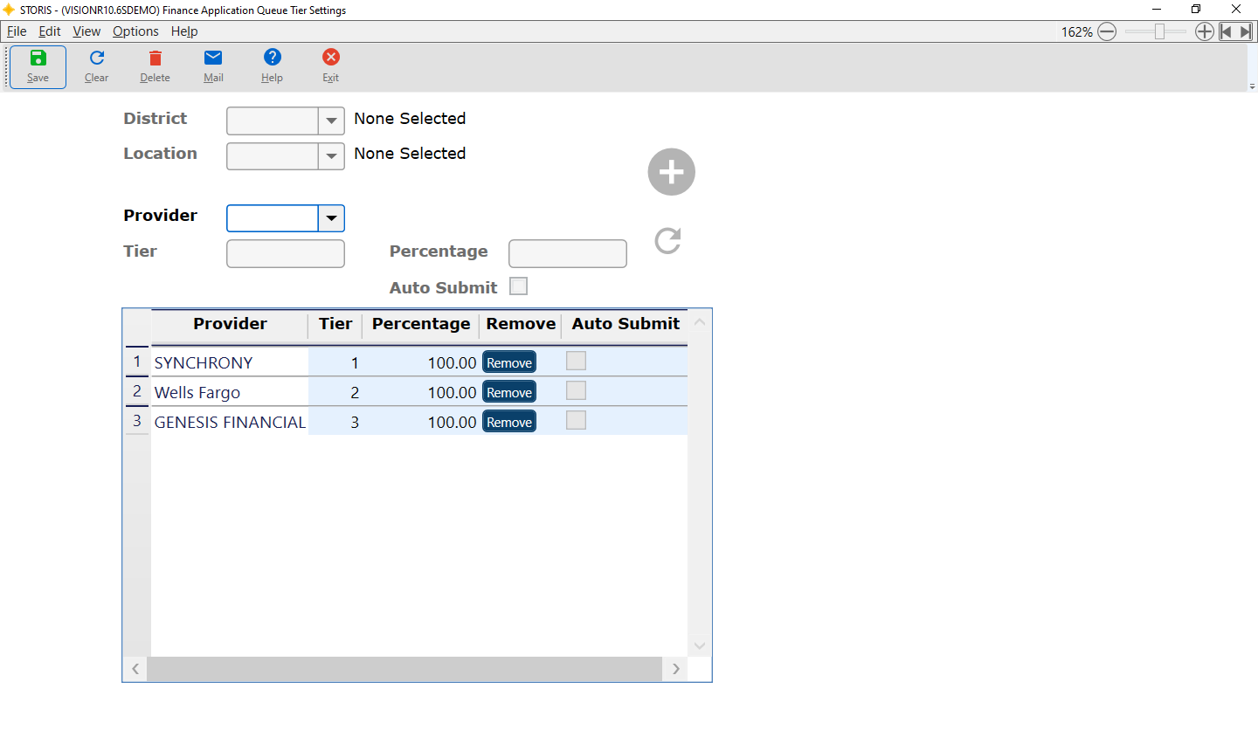Check Auto Submit for SYNCHRONY row
Viewport: 1258px width, 751px height.
[576, 361]
